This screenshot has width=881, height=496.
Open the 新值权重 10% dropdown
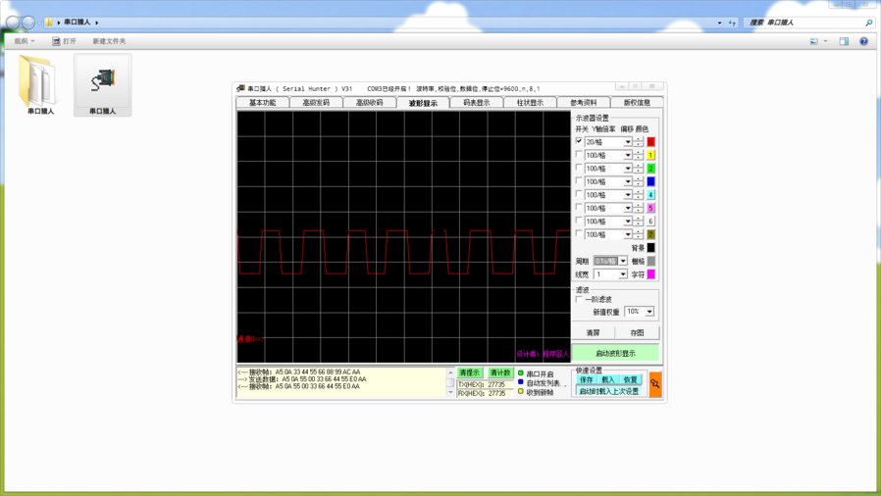tap(649, 312)
